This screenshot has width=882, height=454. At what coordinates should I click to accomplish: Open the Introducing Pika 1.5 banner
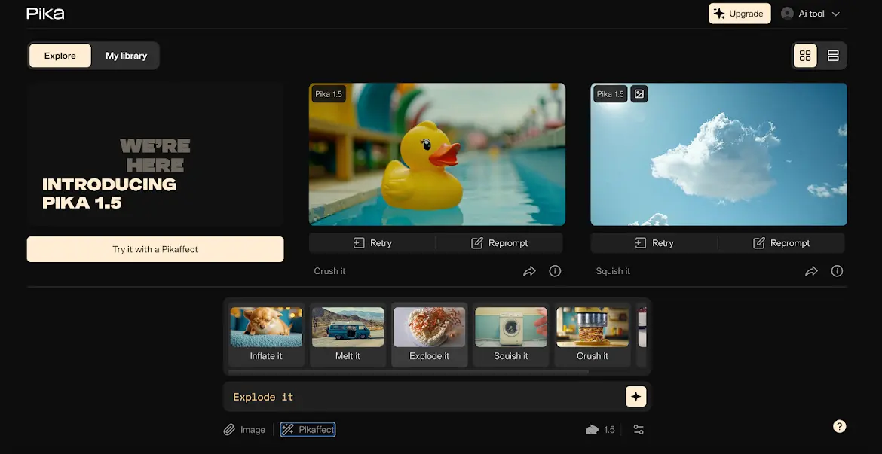pyautogui.click(x=155, y=155)
